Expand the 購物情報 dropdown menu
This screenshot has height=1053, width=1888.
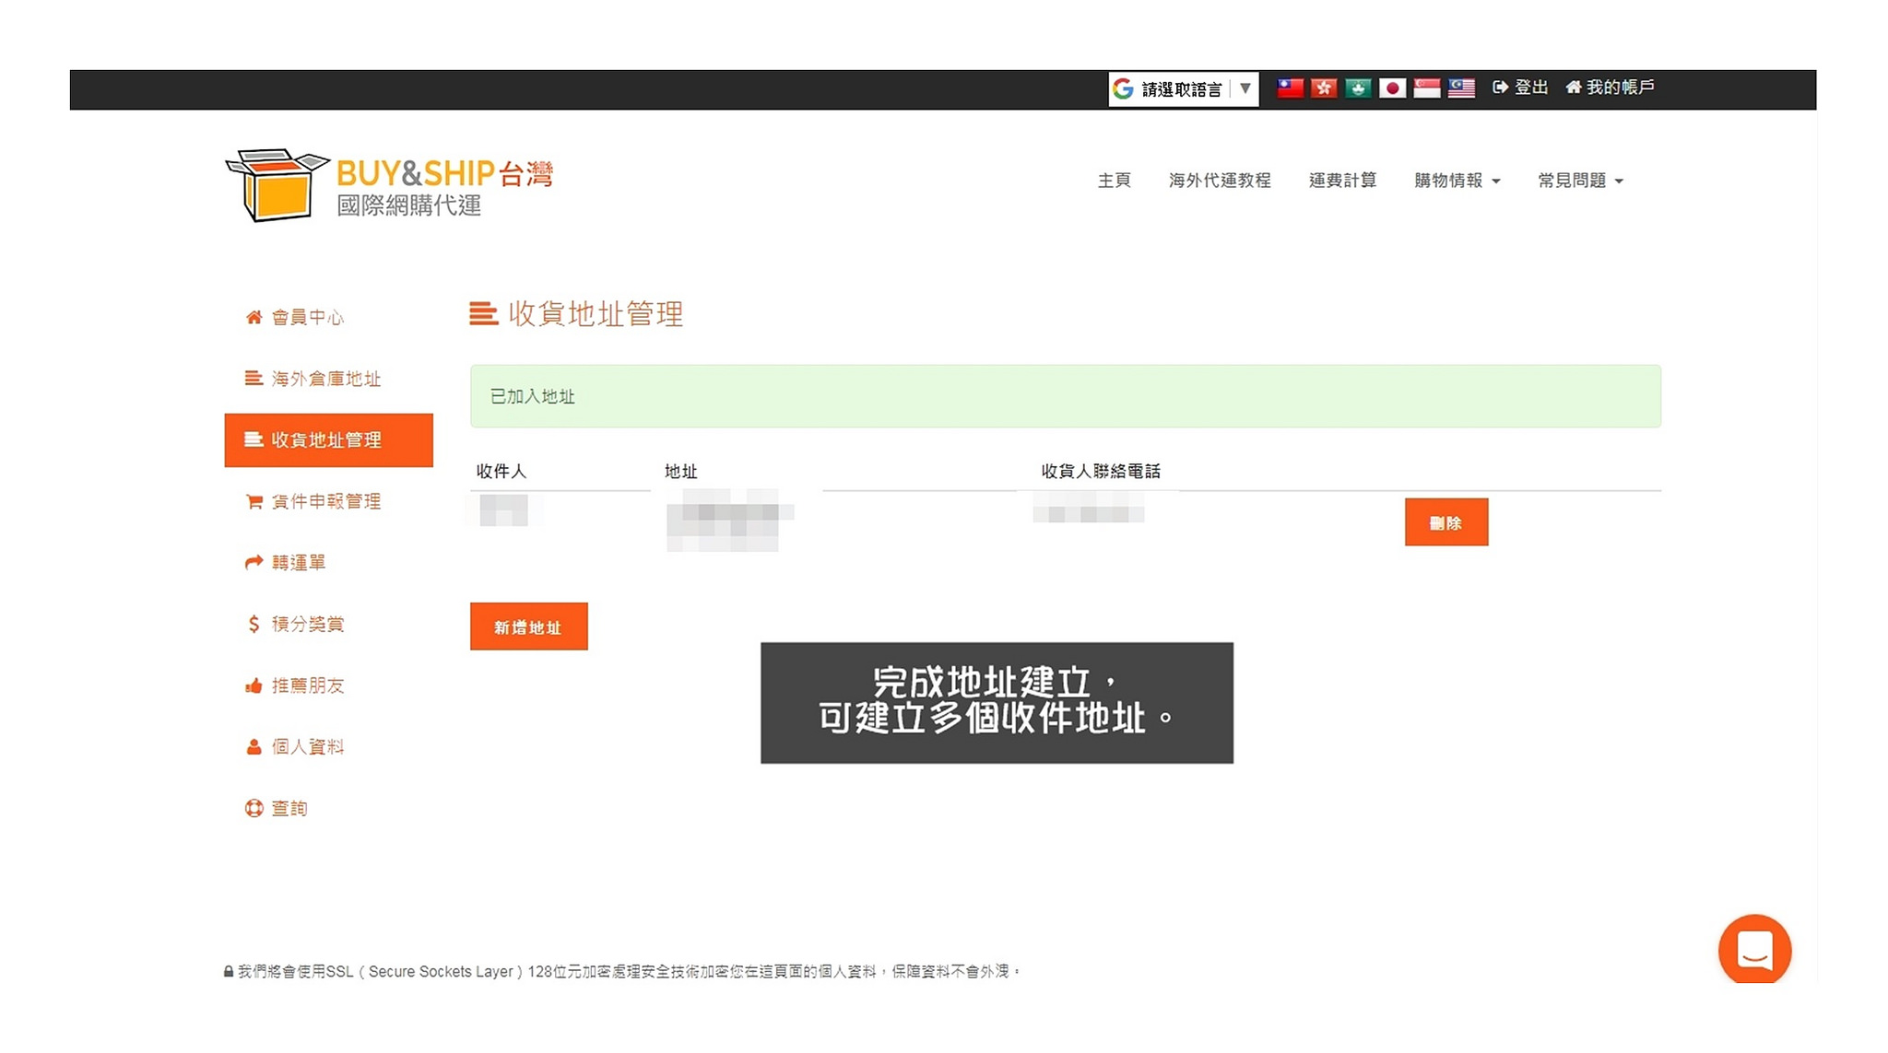click(x=1457, y=181)
